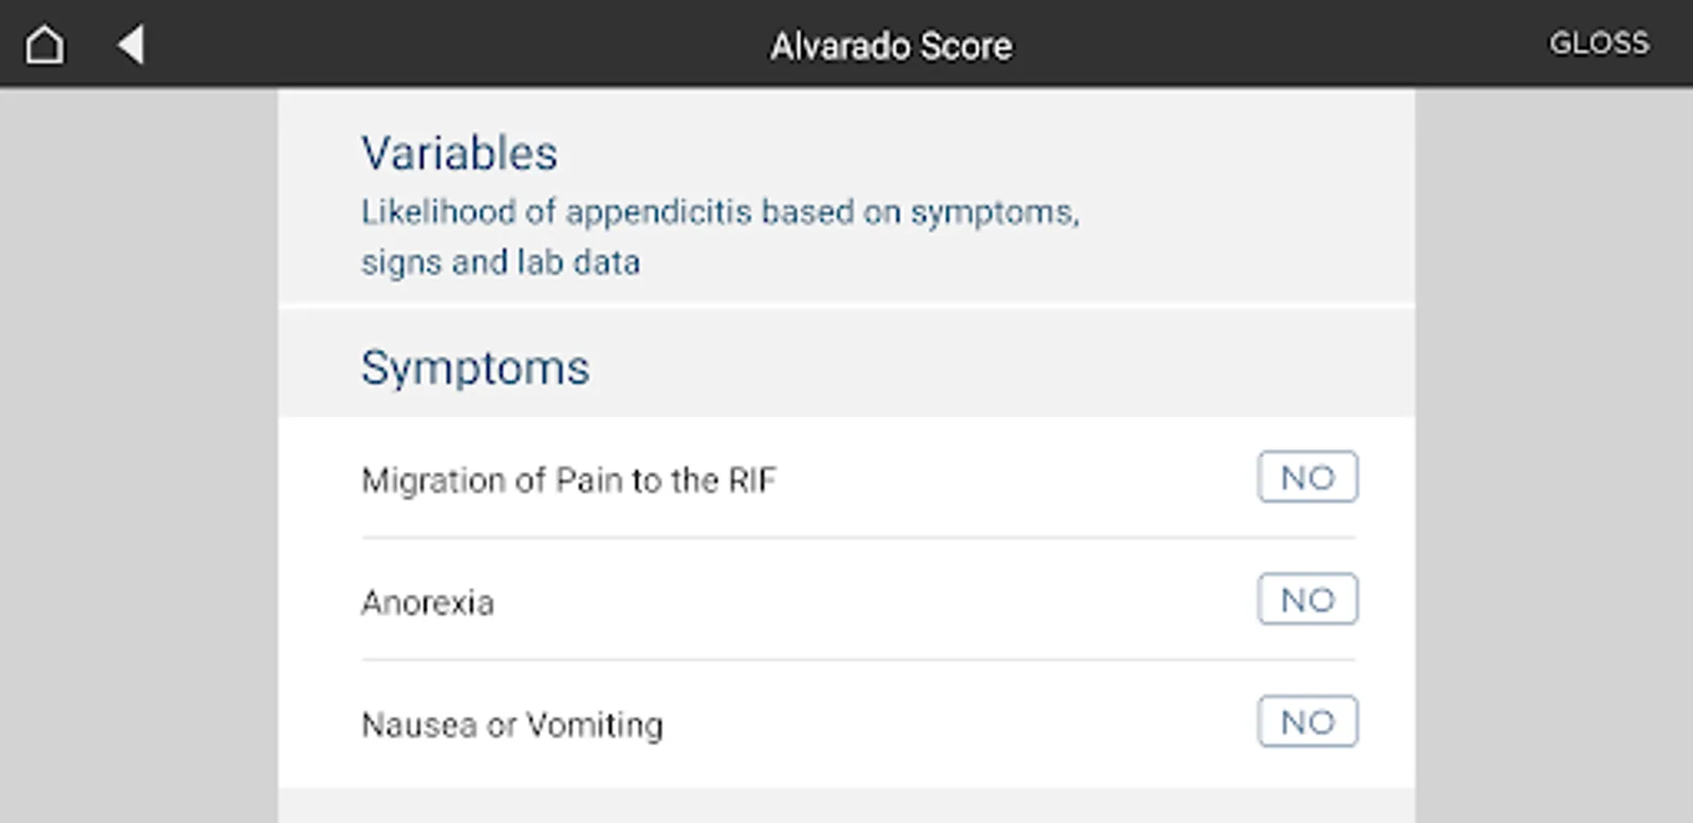1693x823 pixels.
Task: Tap the back arrow icon
Action: point(131,45)
